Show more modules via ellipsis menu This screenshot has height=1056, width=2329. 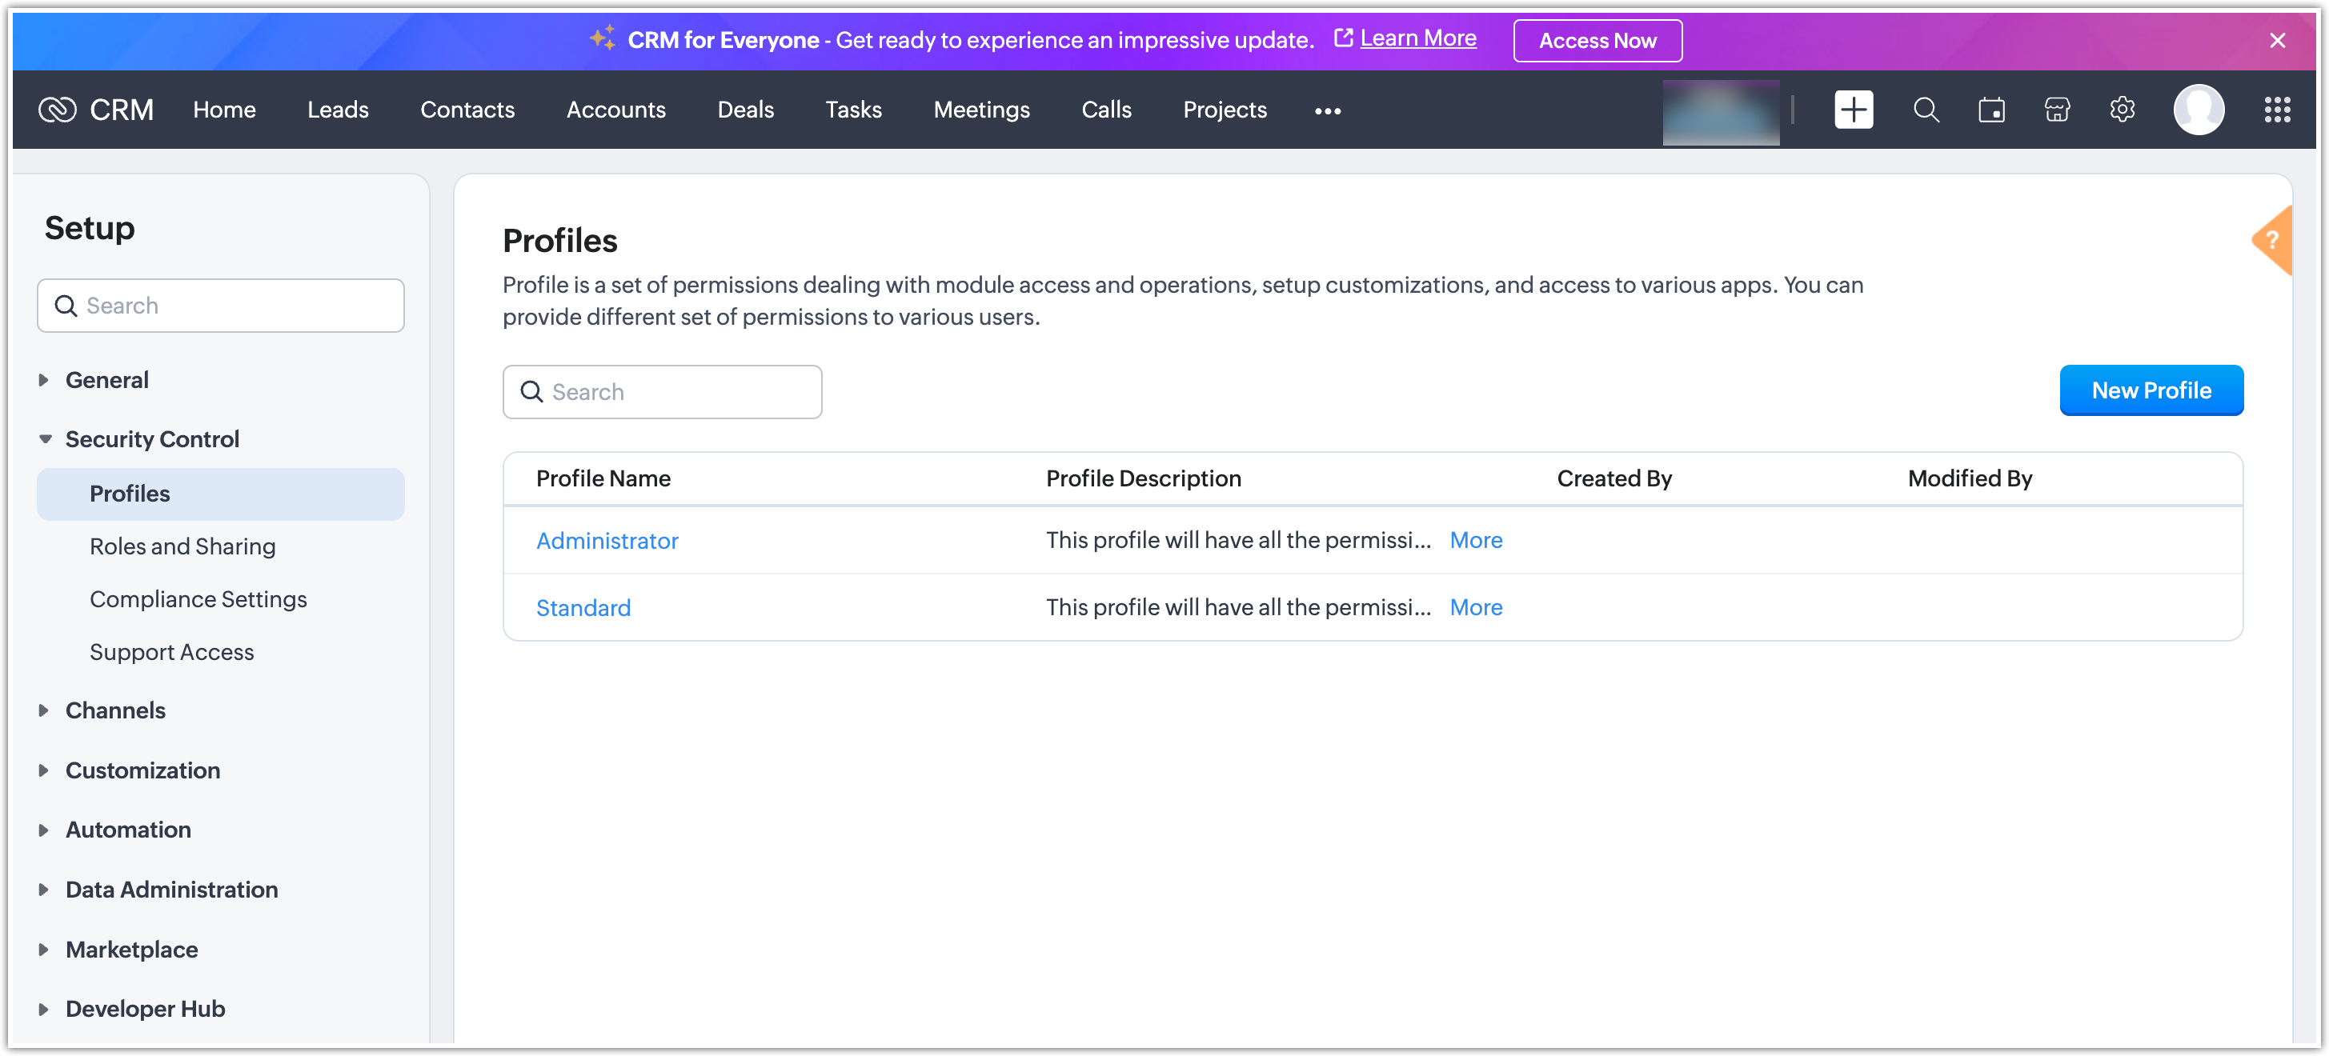(1326, 111)
